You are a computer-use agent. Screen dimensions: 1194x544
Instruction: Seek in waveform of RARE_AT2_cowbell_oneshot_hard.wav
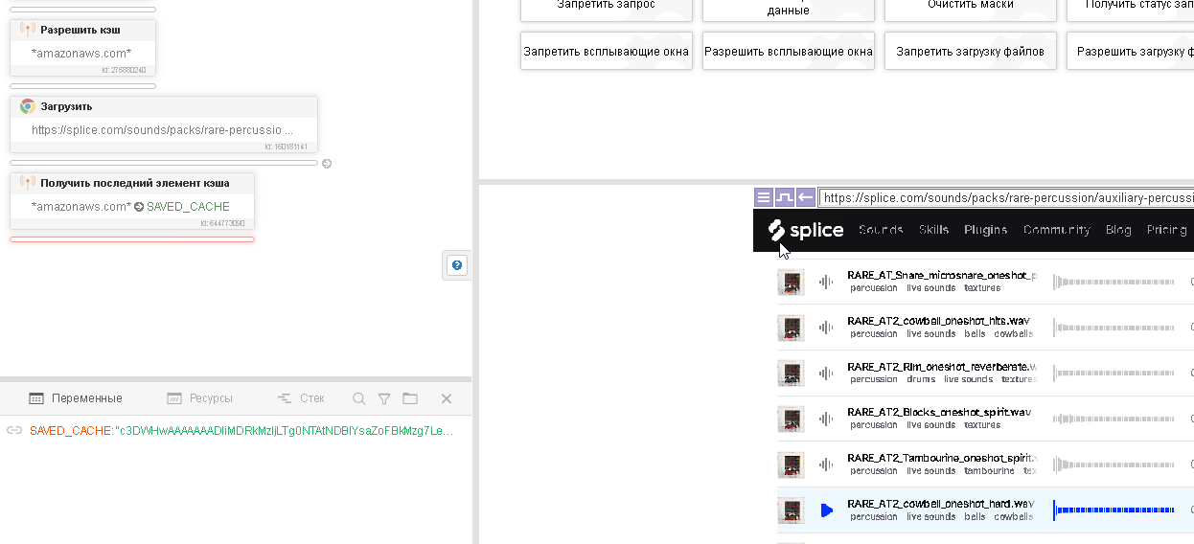click(1112, 510)
